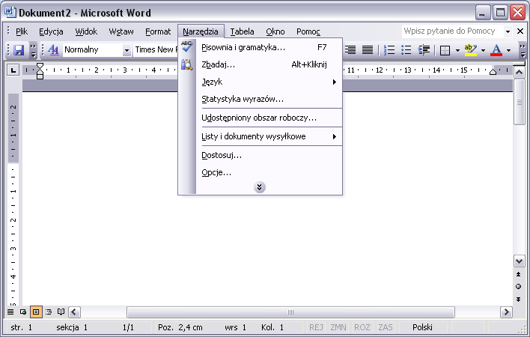Open the Edycja menu
Screen dimensions: 530x337
[x=51, y=31]
